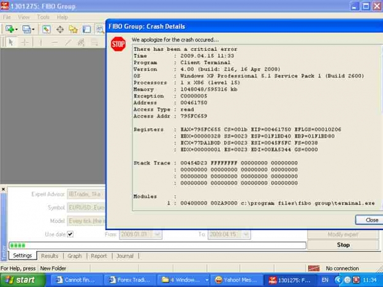The height and width of the screenshot is (287, 383).
Task: Click the No connection status indicator
Action: point(342,268)
